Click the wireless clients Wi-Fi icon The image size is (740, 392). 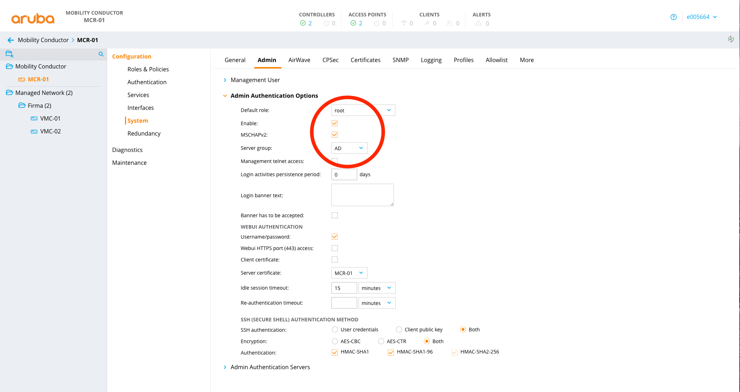[x=404, y=23]
